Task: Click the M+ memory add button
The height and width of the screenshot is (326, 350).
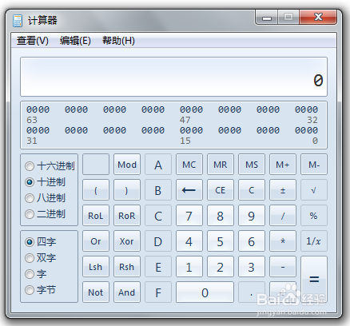Action: tap(283, 165)
